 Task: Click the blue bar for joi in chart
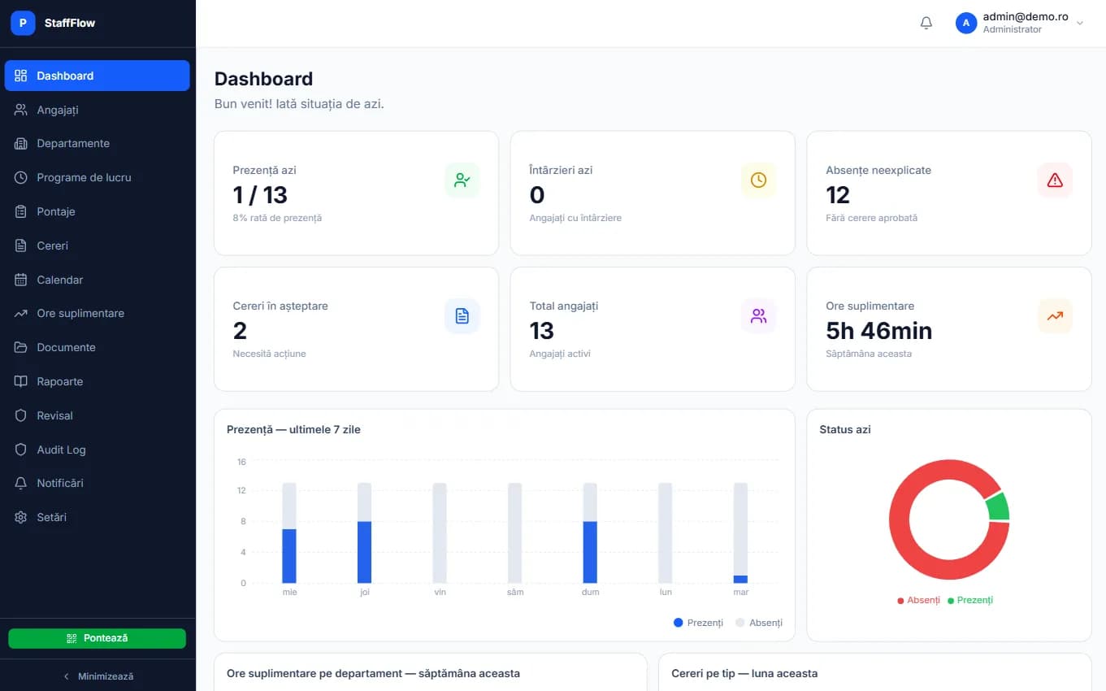365,552
